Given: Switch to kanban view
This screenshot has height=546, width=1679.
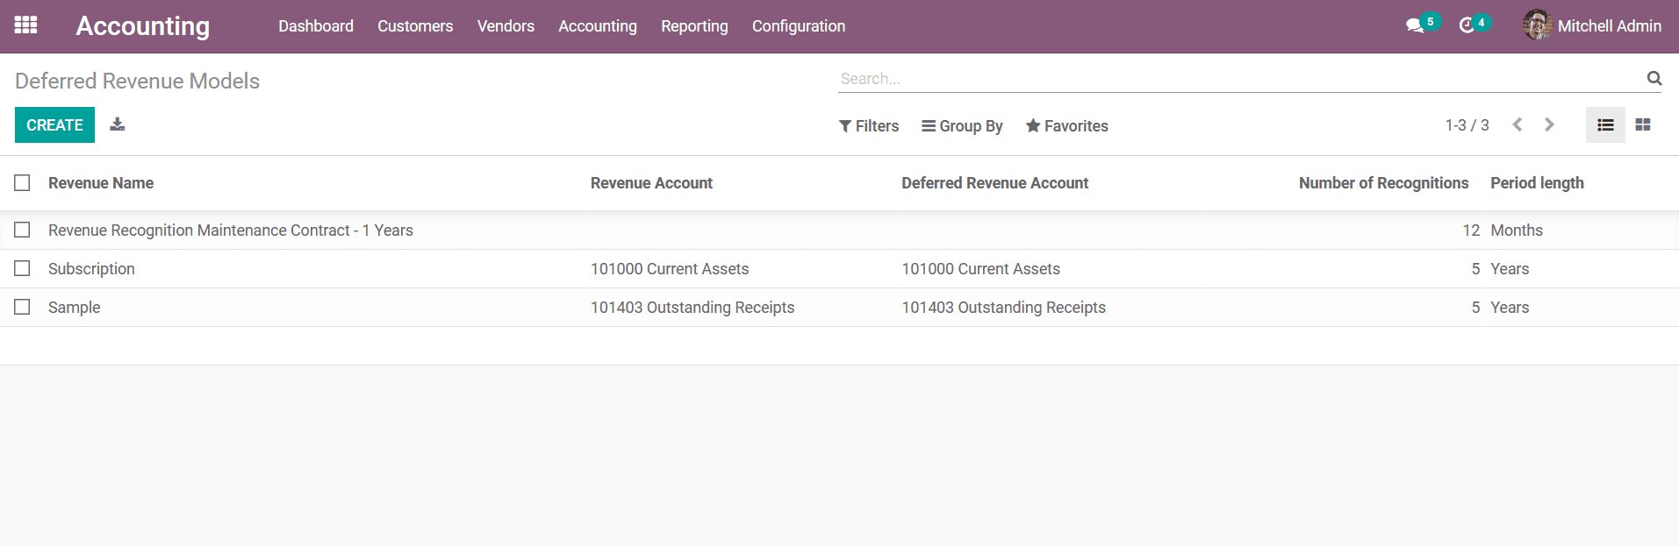Looking at the screenshot, I should (x=1643, y=125).
